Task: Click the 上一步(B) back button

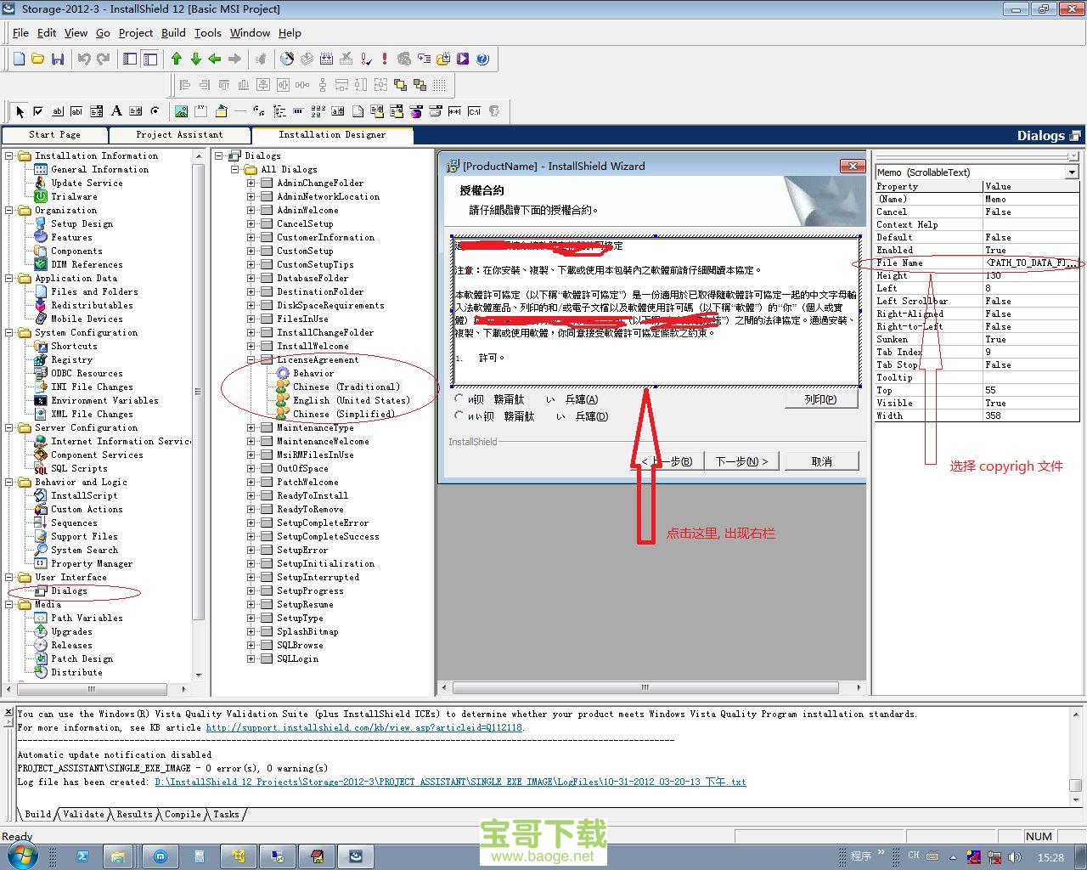Action: 667,461
